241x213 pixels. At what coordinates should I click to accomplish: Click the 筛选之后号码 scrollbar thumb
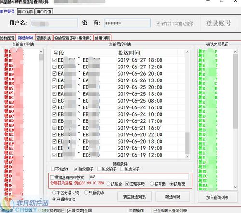[x=235, y=91]
